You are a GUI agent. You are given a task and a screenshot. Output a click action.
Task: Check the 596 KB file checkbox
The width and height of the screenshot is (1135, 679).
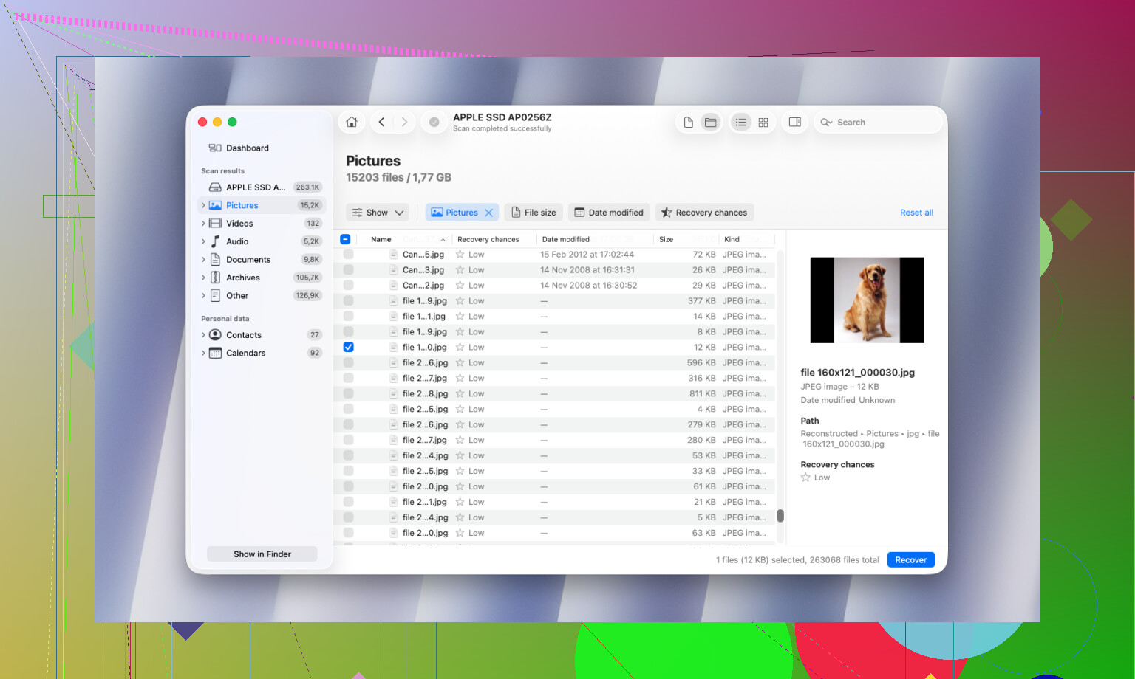coord(348,363)
